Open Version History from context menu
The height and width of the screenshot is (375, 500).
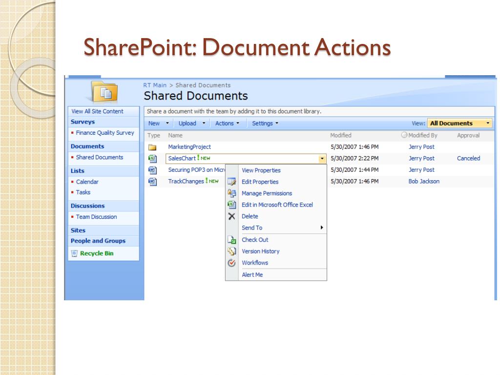click(261, 251)
